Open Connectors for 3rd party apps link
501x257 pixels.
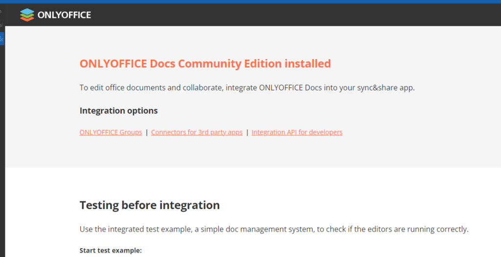pyautogui.click(x=197, y=132)
